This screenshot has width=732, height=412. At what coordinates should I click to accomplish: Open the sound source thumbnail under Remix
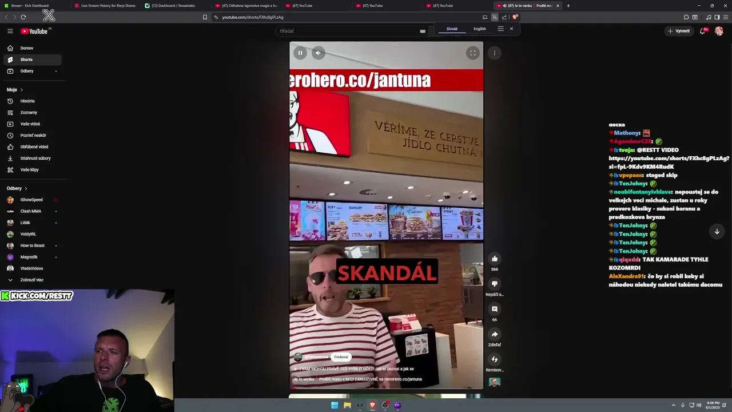pyautogui.click(x=495, y=382)
